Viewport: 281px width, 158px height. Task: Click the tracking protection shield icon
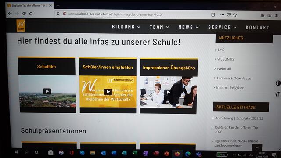pos(58,14)
